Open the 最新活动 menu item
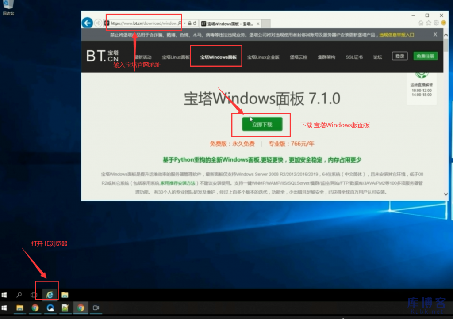 tap(143, 57)
